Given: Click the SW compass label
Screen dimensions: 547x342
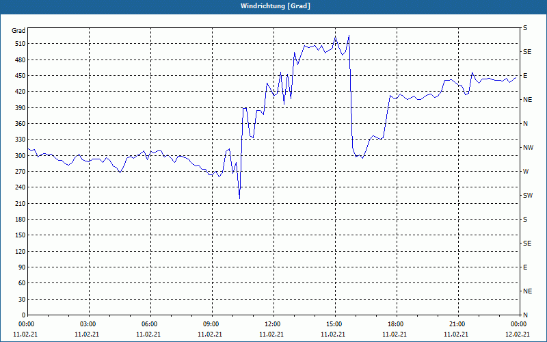Looking at the screenshot, I should (x=528, y=196).
